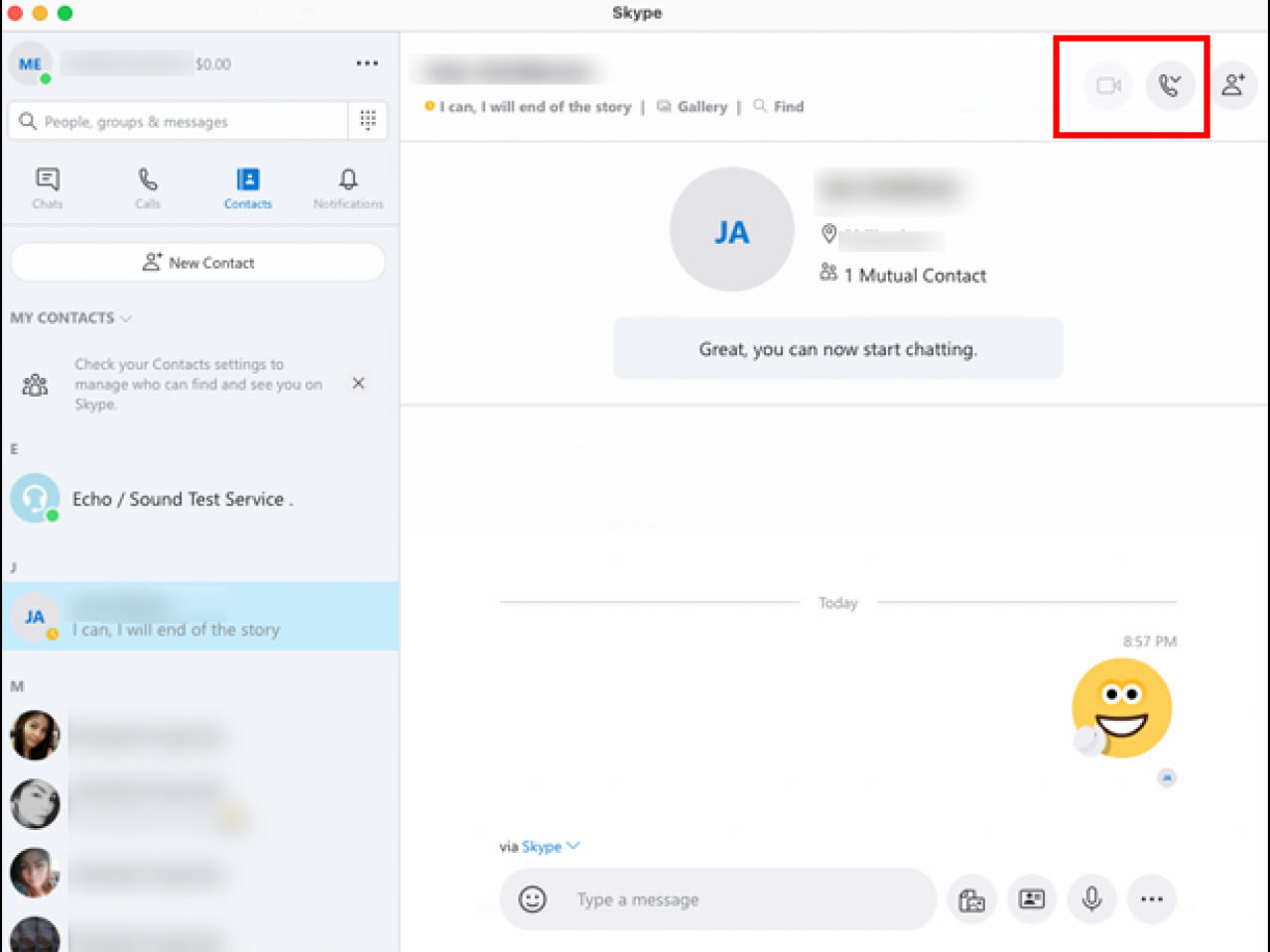Open the profile options menu
The image size is (1270, 952).
point(366,62)
